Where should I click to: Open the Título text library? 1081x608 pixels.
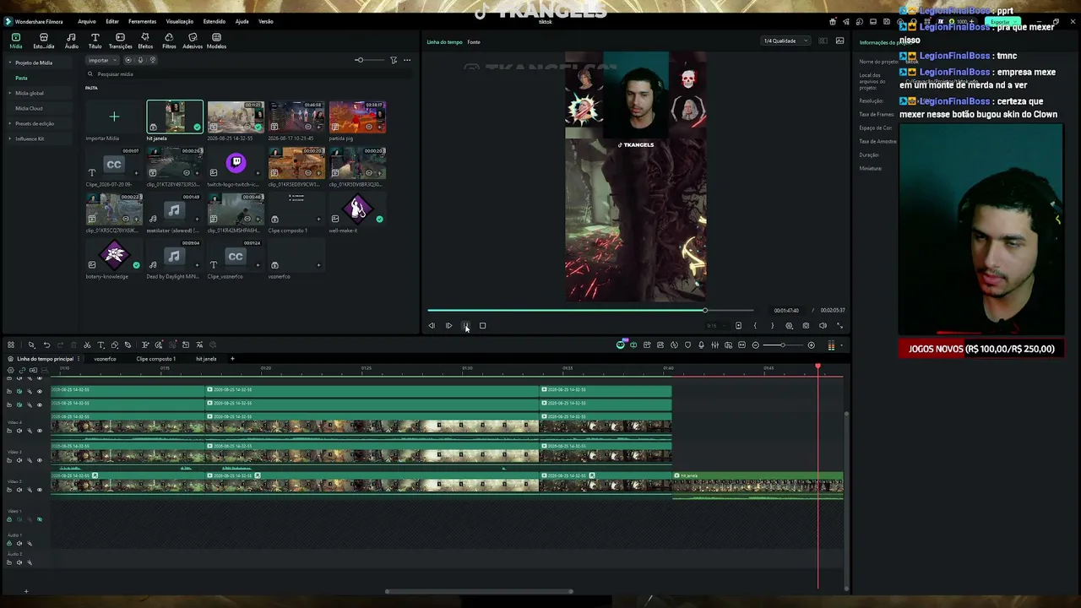[x=95, y=41]
